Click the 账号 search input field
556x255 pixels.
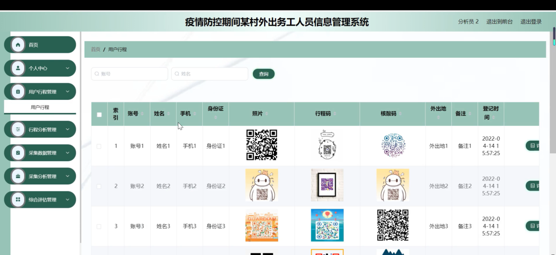130,74
